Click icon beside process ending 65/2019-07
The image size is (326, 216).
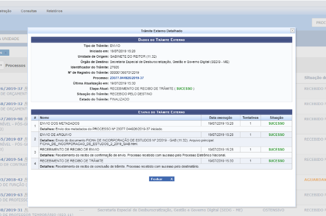point(26,139)
